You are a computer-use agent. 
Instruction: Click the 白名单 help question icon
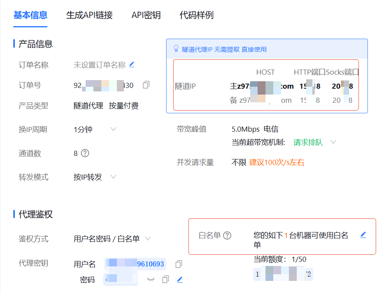click(227, 236)
